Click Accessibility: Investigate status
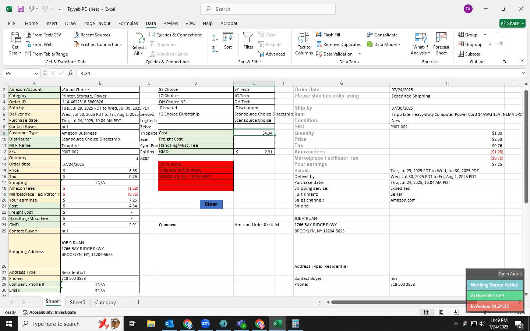 click(x=49, y=312)
